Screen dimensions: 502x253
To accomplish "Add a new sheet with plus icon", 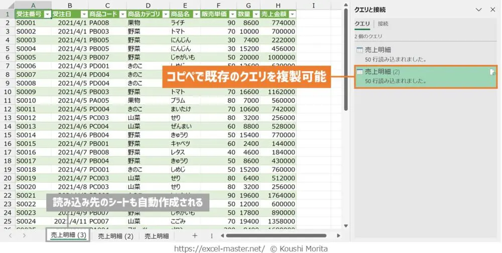I will (195, 235).
